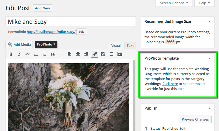Open the Screen Options dropdown

[174, 3]
